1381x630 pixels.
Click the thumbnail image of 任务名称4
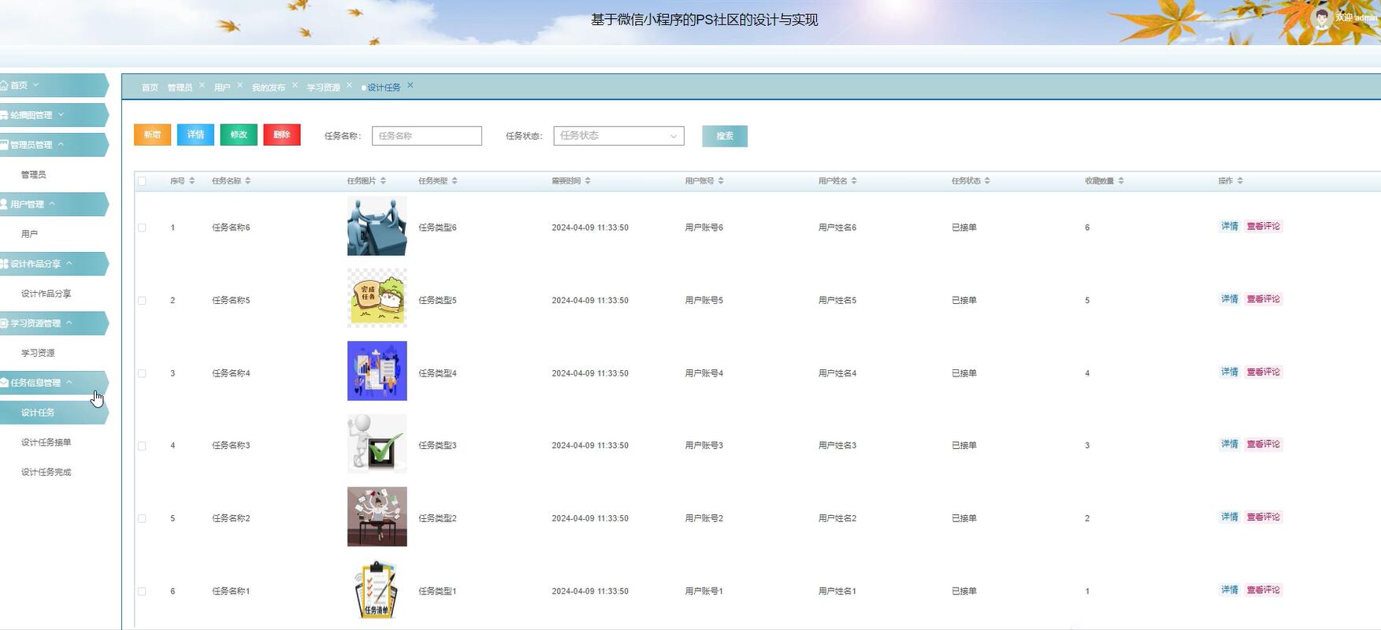(x=377, y=371)
